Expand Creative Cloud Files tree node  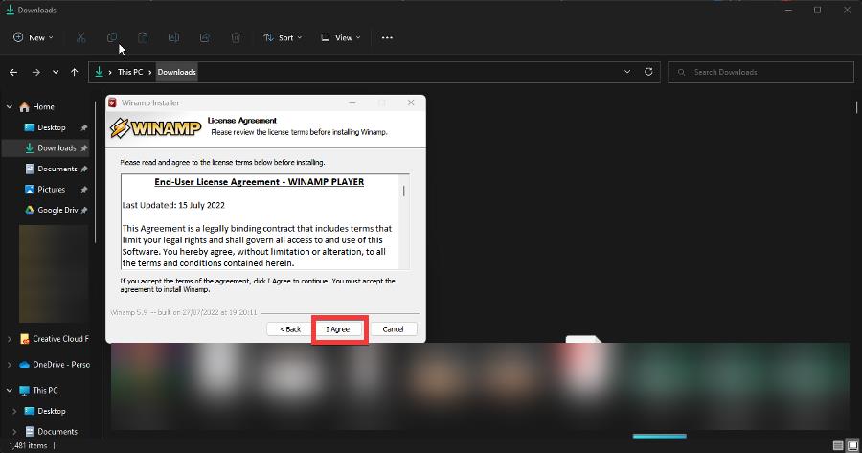pyautogui.click(x=10, y=339)
